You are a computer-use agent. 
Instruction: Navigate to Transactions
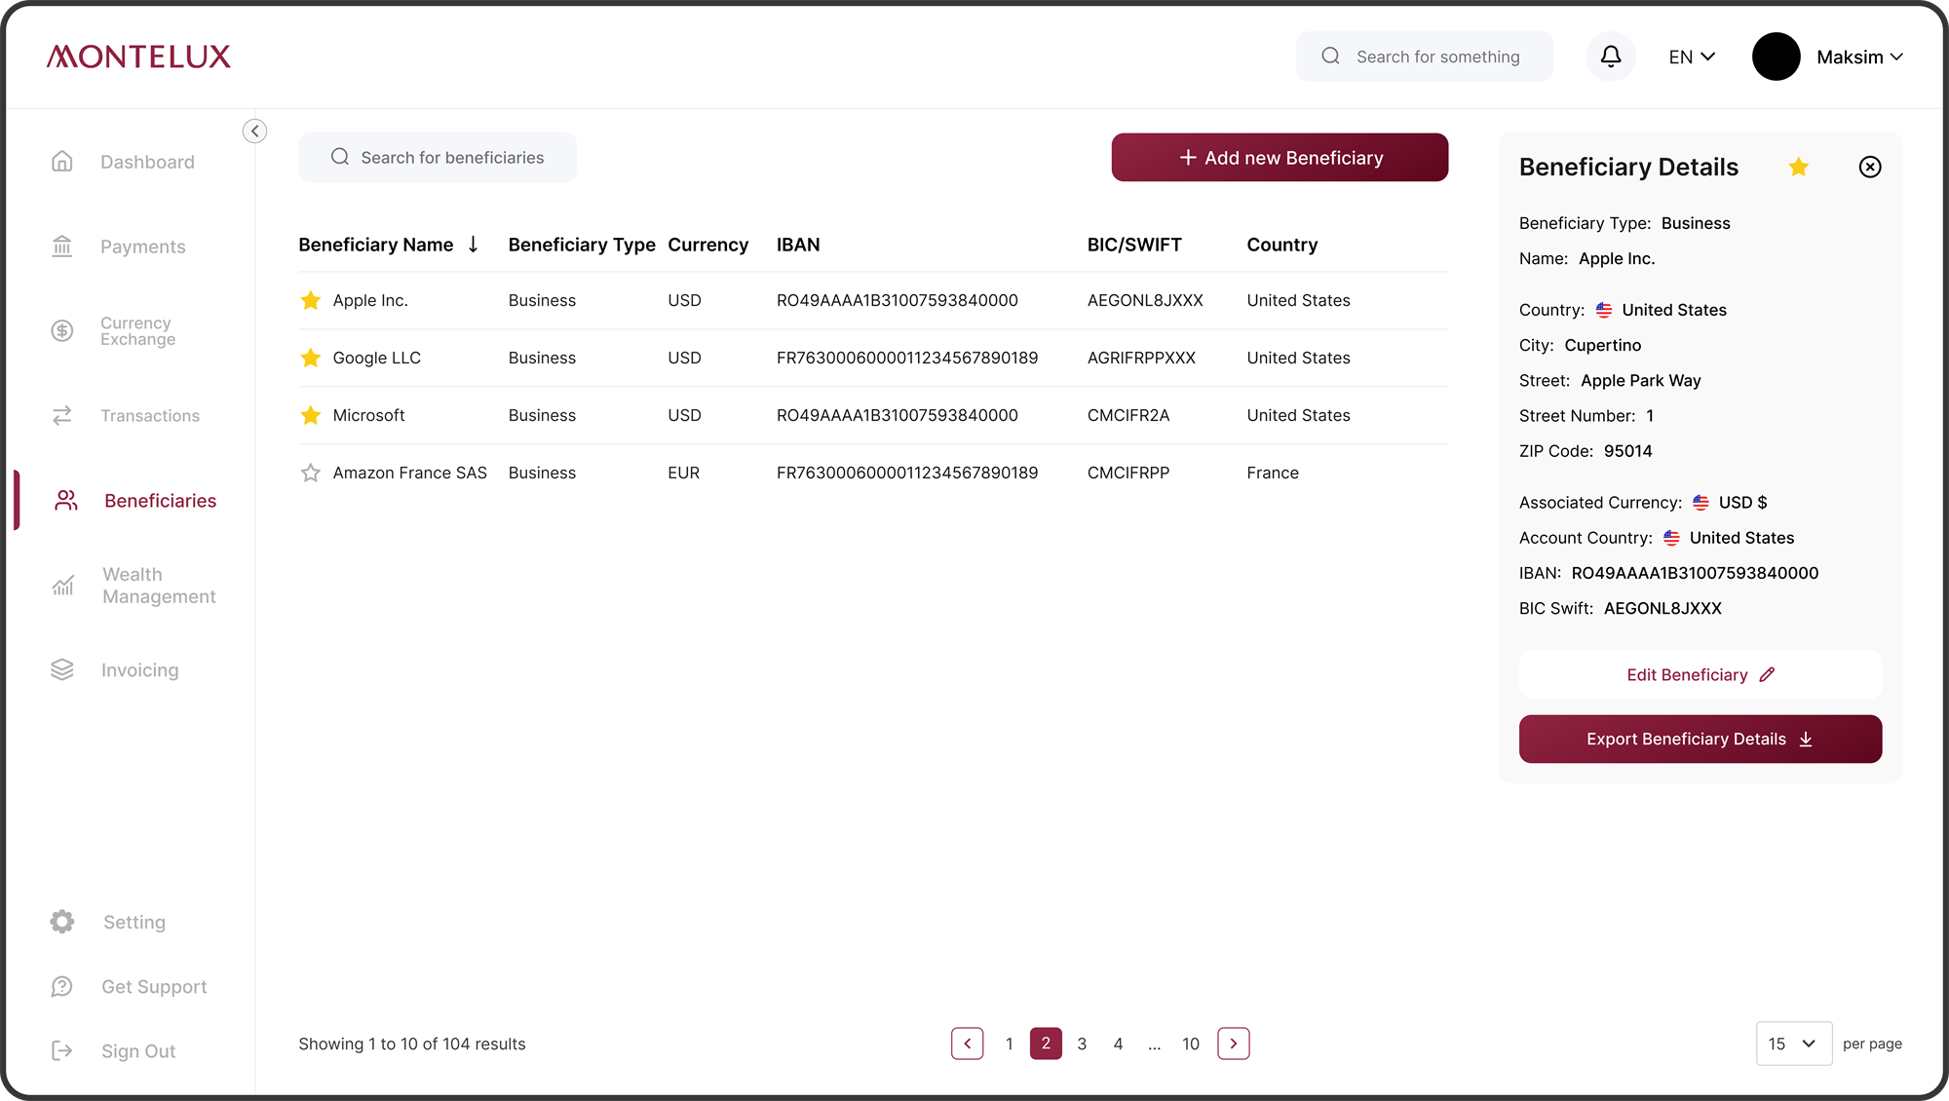[150, 416]
